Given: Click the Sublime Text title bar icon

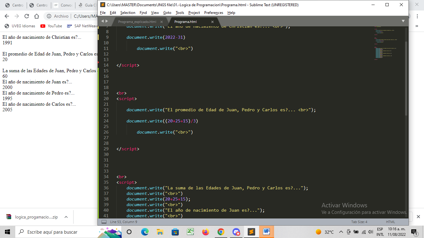Looking at the screenshot, I should click(x=103, y=5).
